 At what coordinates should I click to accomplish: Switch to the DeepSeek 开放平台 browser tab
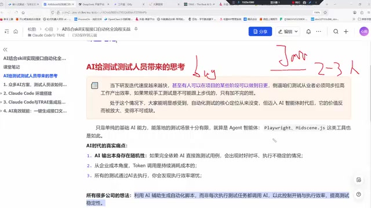[x=93, y=4]
